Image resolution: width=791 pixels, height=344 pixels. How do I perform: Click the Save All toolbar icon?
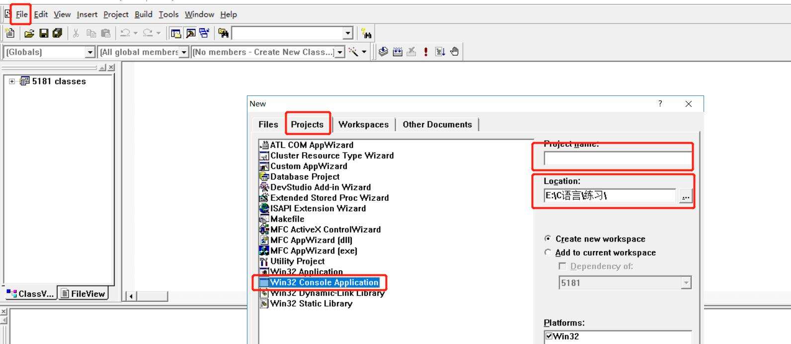(58, 33)
